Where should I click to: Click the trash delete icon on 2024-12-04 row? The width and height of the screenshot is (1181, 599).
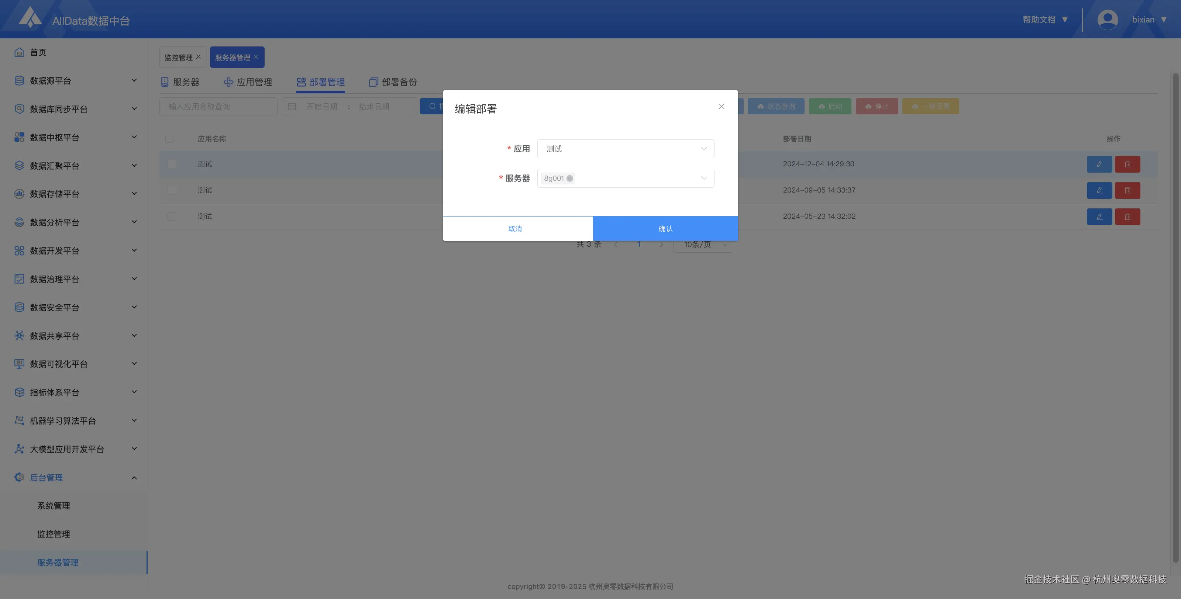(1128, 164)
